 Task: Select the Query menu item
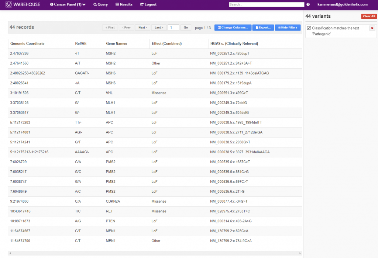(100, 5)
